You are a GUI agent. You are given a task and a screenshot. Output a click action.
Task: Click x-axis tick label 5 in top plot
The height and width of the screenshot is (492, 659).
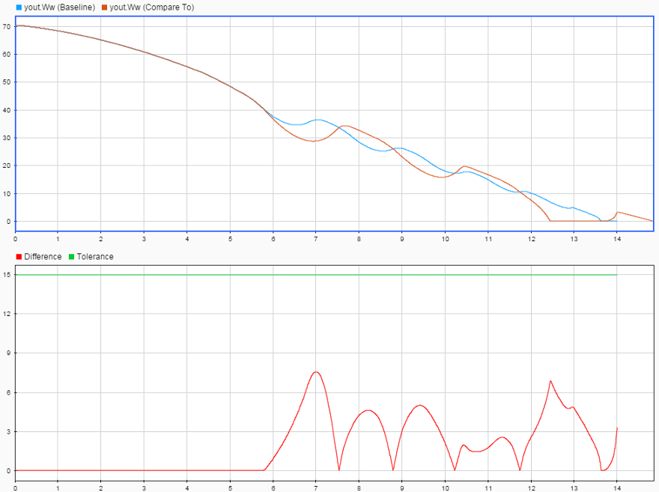[231, 239]
